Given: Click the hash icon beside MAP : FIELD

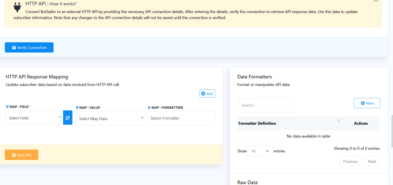Looking at the screenshot, I should [x=7, y=107].
